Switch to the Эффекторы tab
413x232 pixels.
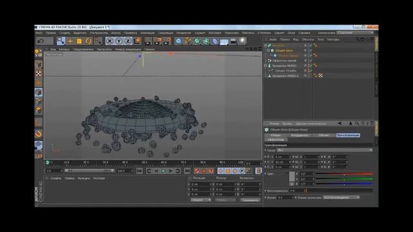[276, 140]
